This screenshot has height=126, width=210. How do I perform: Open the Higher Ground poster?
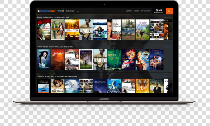tap(114, 30)
